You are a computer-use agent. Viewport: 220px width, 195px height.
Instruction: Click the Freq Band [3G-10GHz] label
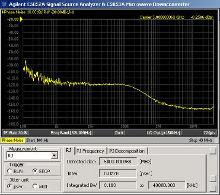point(70,133)
